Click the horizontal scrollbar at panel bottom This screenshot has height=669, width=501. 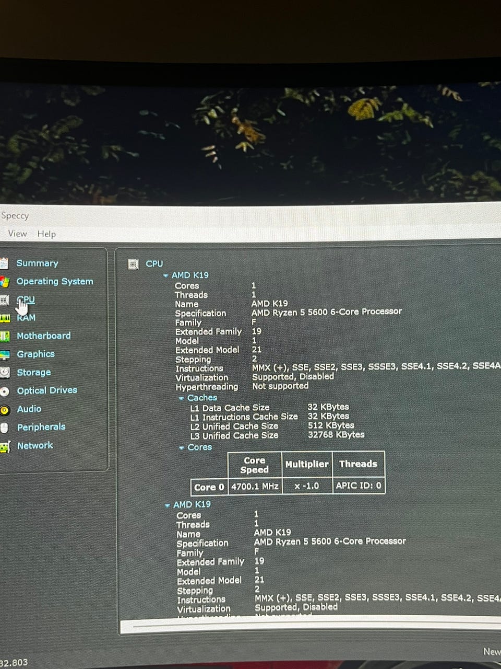pyautogui.click(x=311, y=626)
